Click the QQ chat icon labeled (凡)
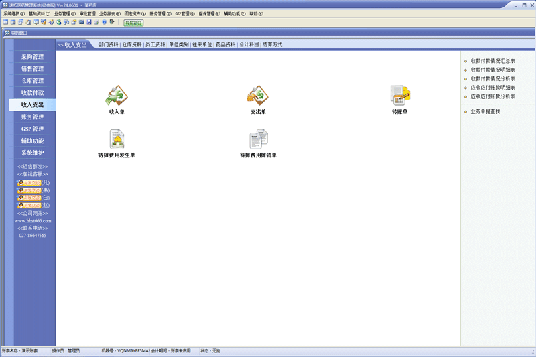536x357 pixels. tap(29, 183)
